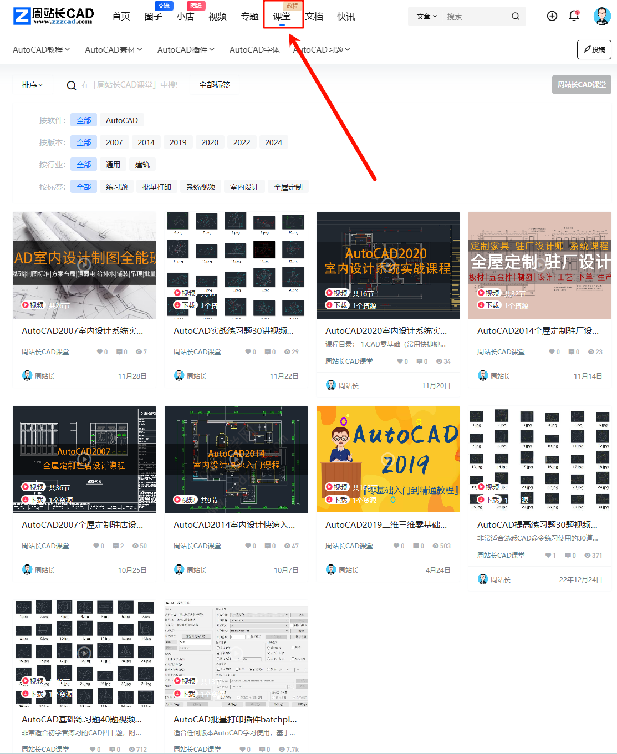Image resolution: width=617 pixels, height=754 pixels.
Task: Open the 文章 search type dropdown
Action: click(427, 16)
